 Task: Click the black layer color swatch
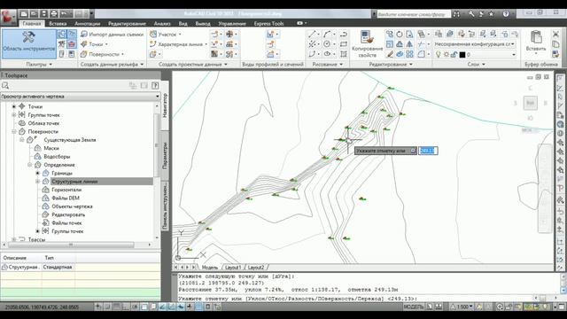click(462, 55)
